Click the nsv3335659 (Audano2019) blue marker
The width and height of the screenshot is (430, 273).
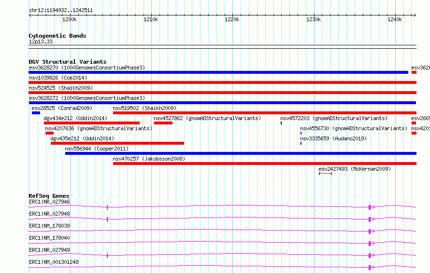point(301,143)
